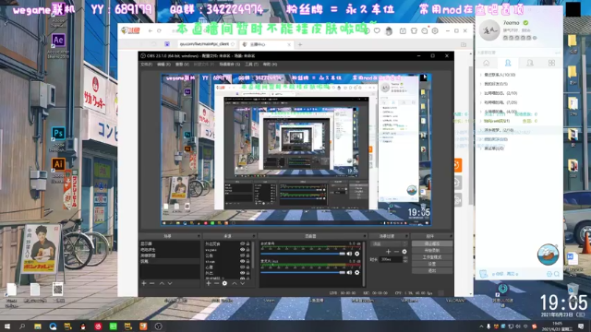Open OBS 文件(F) File menu
Image resolution: width=591 pixels, height=332 pixels.
pos(147,65)
